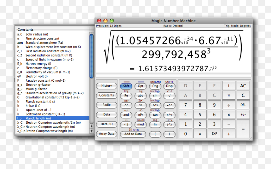Click the division operator key
Screen dimensions: 271x169
click(229, 105)
